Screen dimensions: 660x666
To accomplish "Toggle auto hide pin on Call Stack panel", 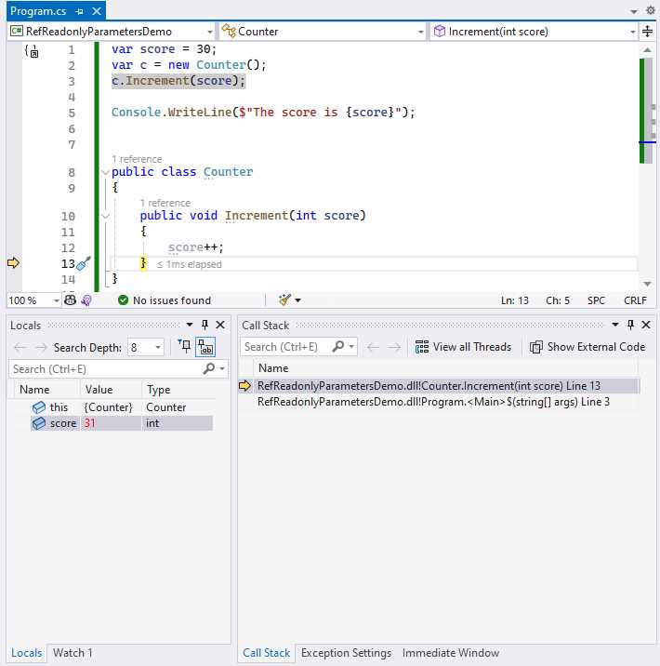I will tap(630, 325).
